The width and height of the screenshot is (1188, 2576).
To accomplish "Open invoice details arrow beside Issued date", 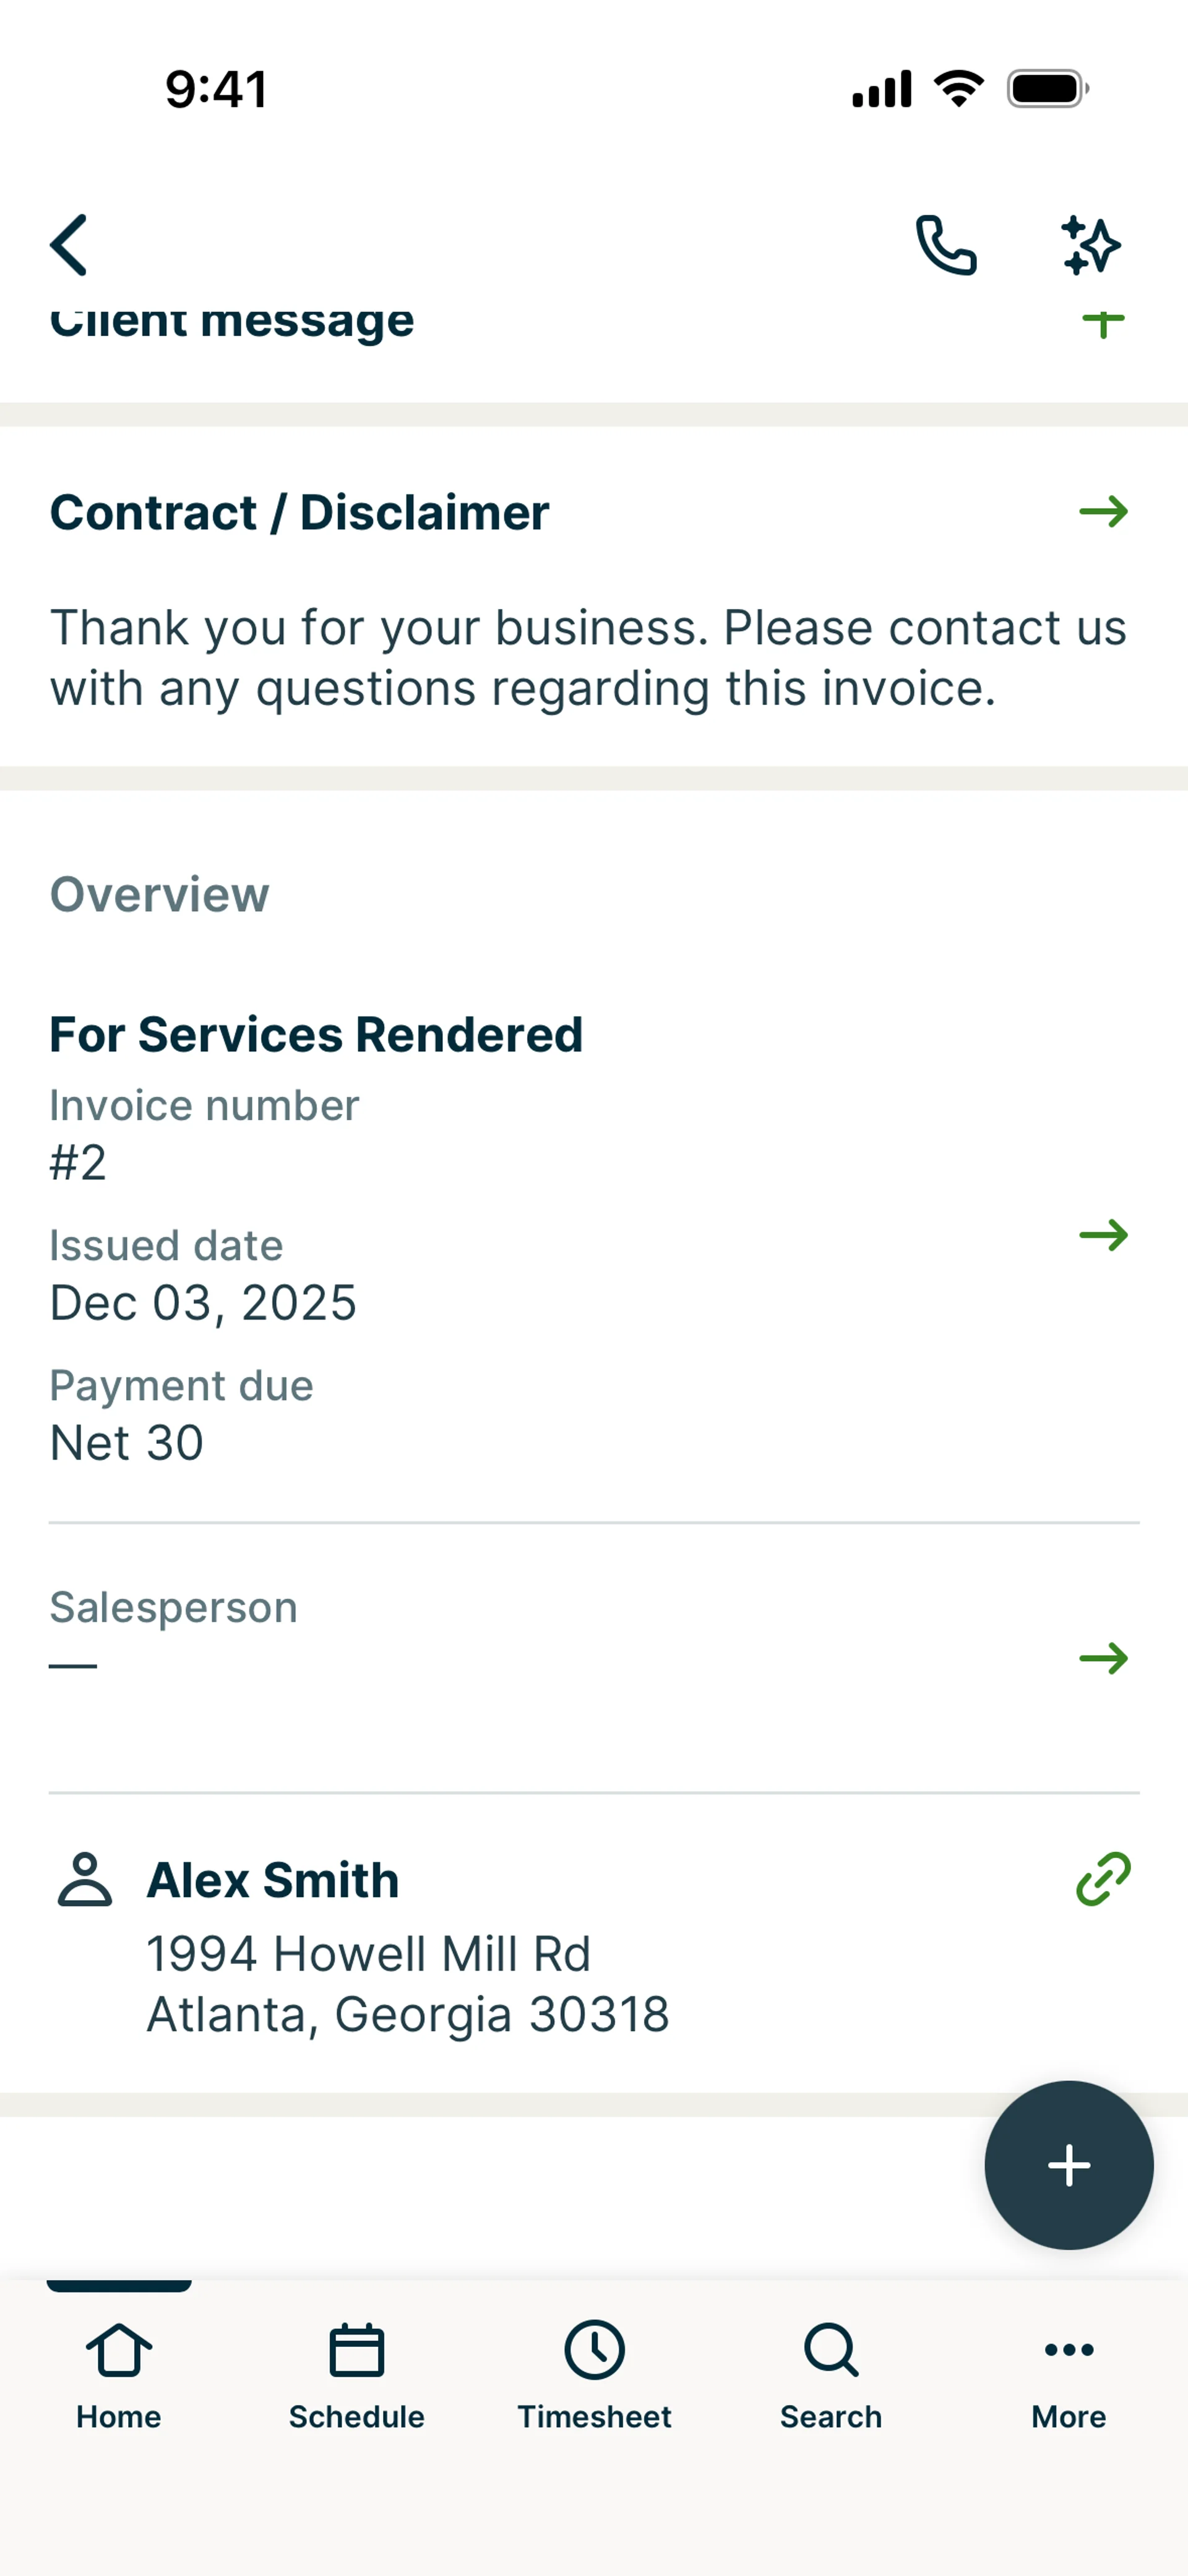I will click(1103, 1235).
